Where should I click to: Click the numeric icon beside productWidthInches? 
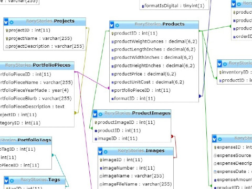point(113,58)
